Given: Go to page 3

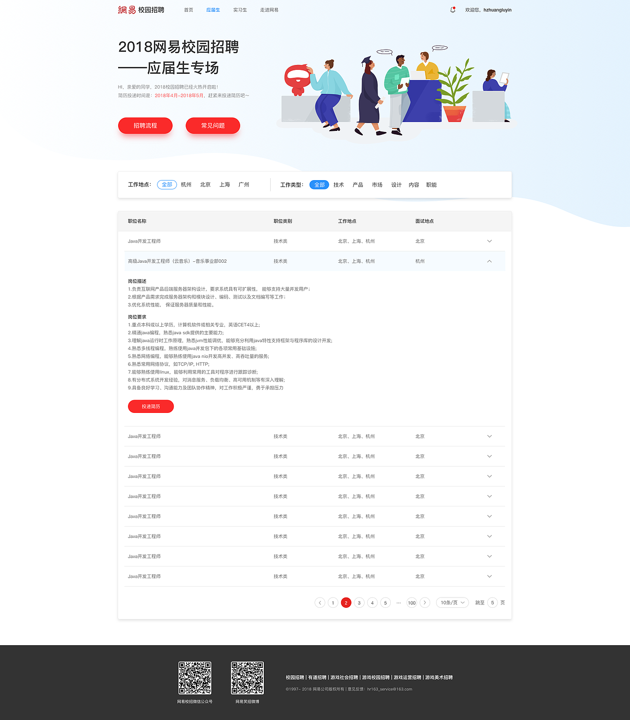Looking at the screenshot, I should pos(359,602).
